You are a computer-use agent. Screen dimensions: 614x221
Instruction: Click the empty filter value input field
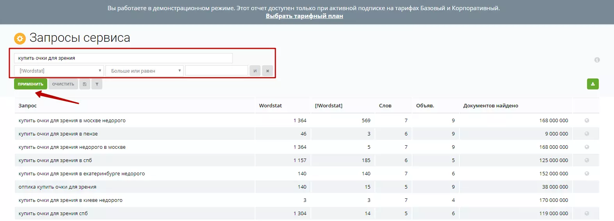click(x=216, y=71)
